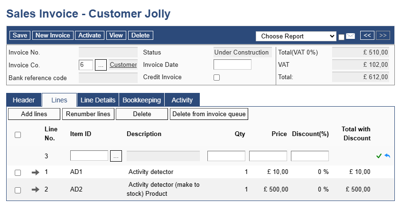Click the envelope email icon
The image size is (401, 210).
350,37
